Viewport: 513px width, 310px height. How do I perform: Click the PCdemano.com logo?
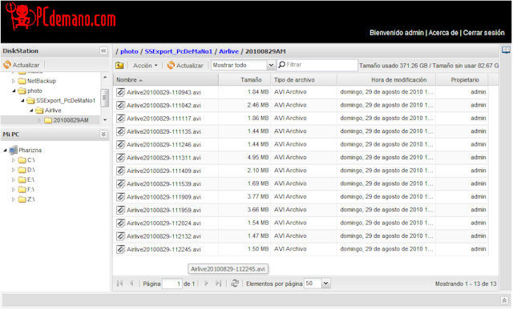pyautogui.click(x=61, y=17)
